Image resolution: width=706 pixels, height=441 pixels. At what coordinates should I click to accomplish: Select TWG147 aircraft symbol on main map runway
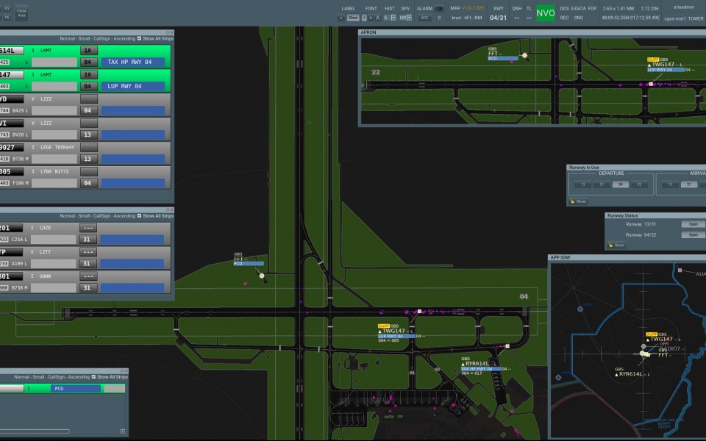coord(419,312)
